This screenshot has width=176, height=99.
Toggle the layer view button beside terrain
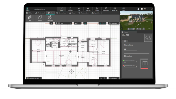coord(100,23)
